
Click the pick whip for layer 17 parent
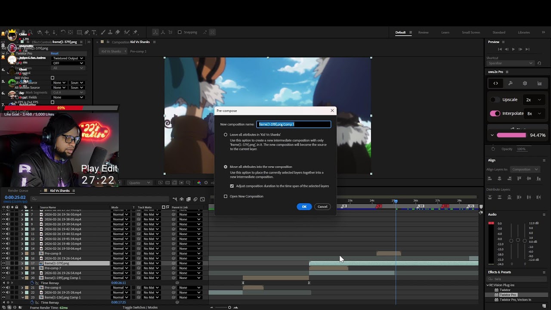point(173,263)
